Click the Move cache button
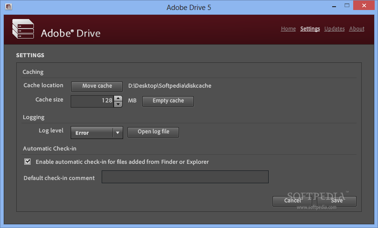 (x=97, y=86)
